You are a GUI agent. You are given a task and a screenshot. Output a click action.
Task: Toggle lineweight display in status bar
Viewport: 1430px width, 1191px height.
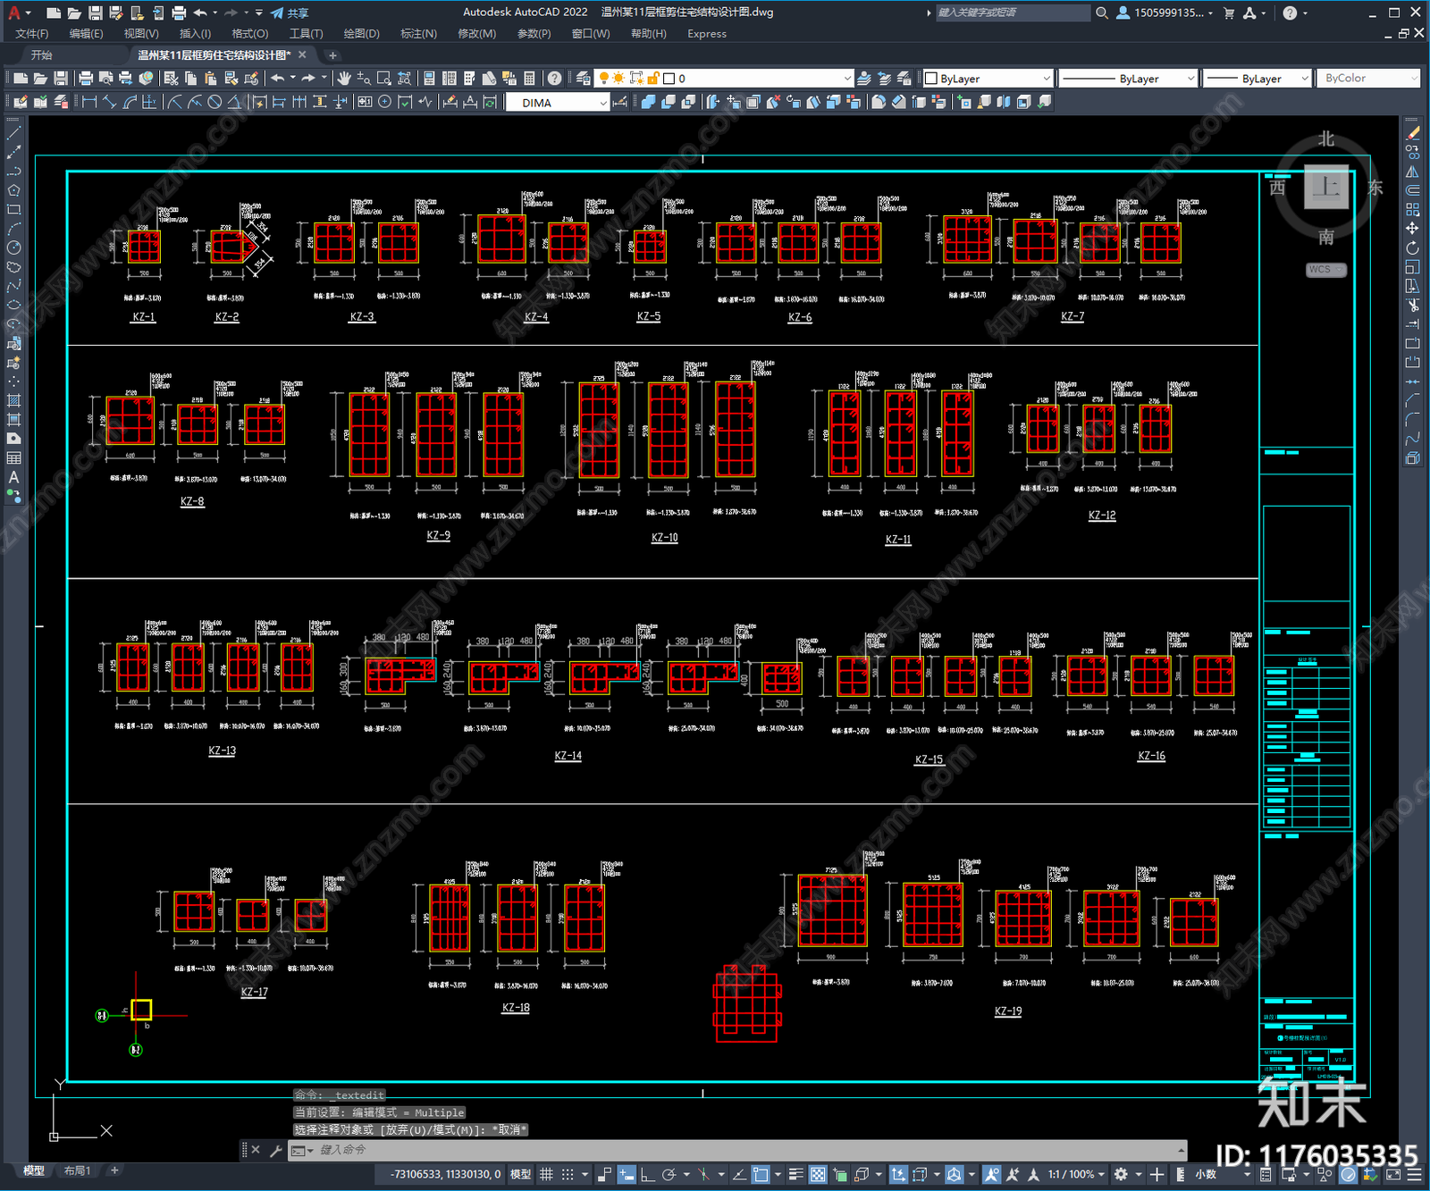pos(795,1174)
